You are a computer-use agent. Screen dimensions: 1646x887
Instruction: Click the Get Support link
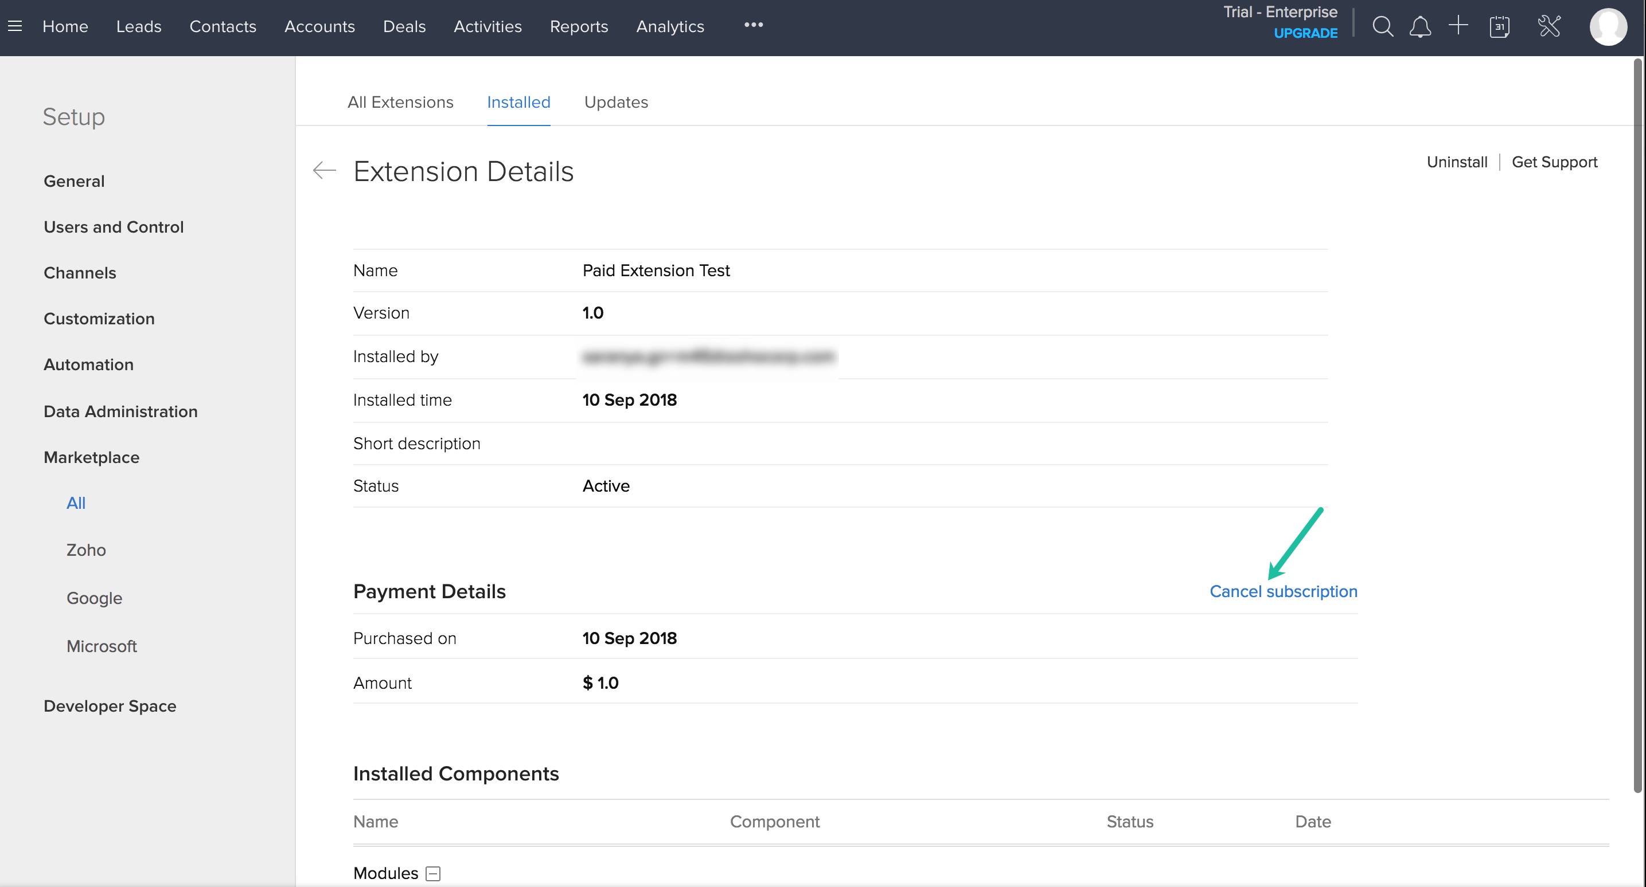[x=1554, y=162]
